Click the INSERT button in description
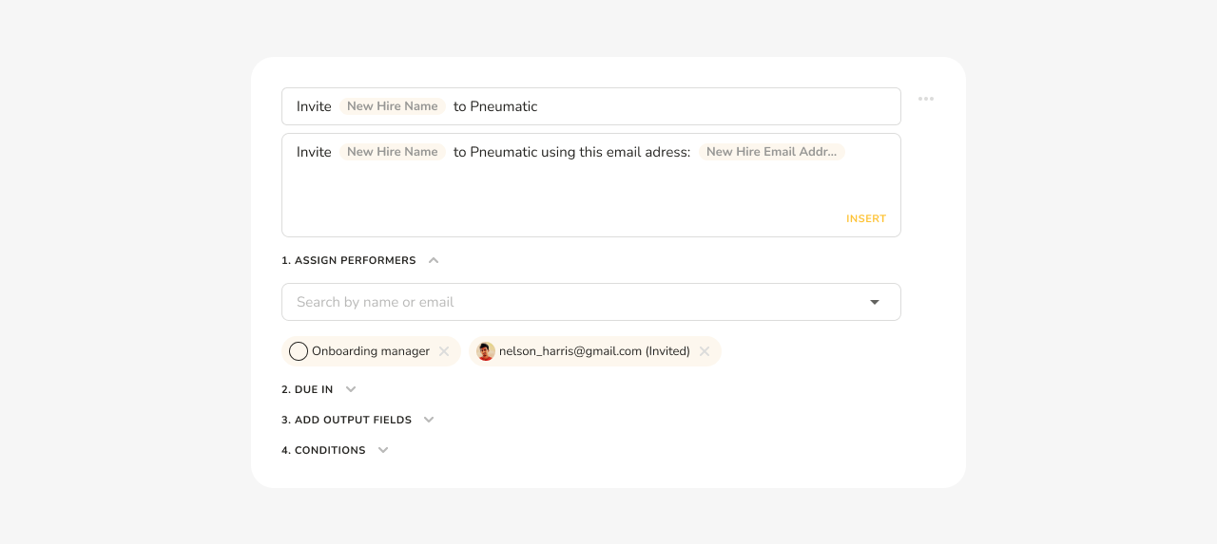 click(x=866, y=218)
